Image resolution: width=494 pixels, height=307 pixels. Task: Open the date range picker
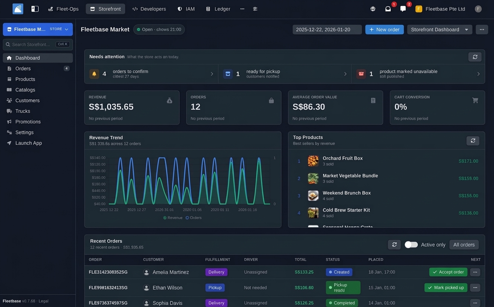click(327, 29)
